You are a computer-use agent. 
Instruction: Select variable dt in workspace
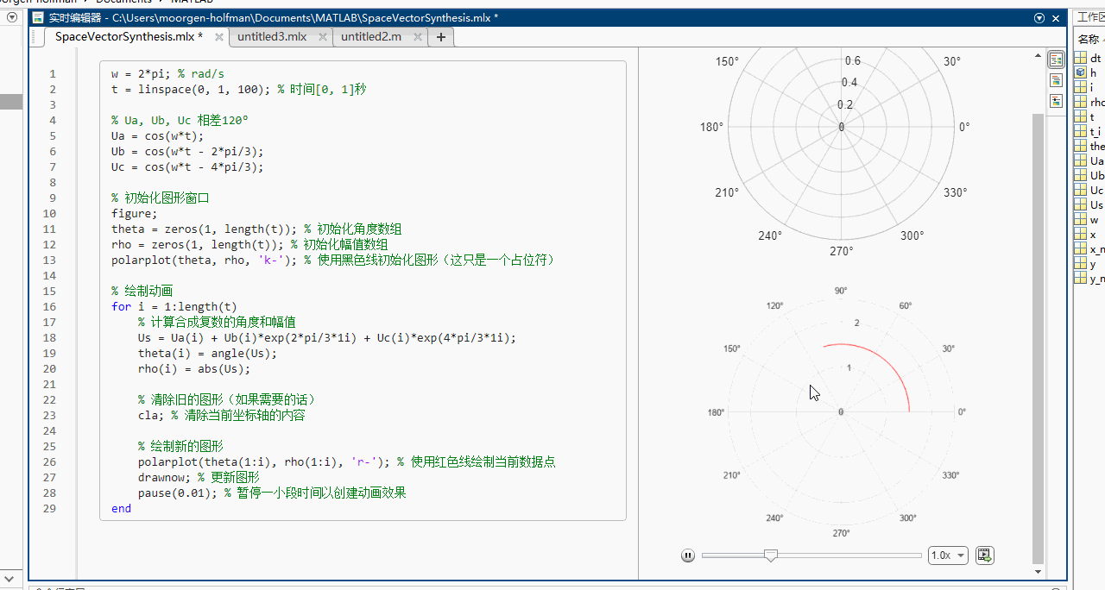coord(1089,58)
